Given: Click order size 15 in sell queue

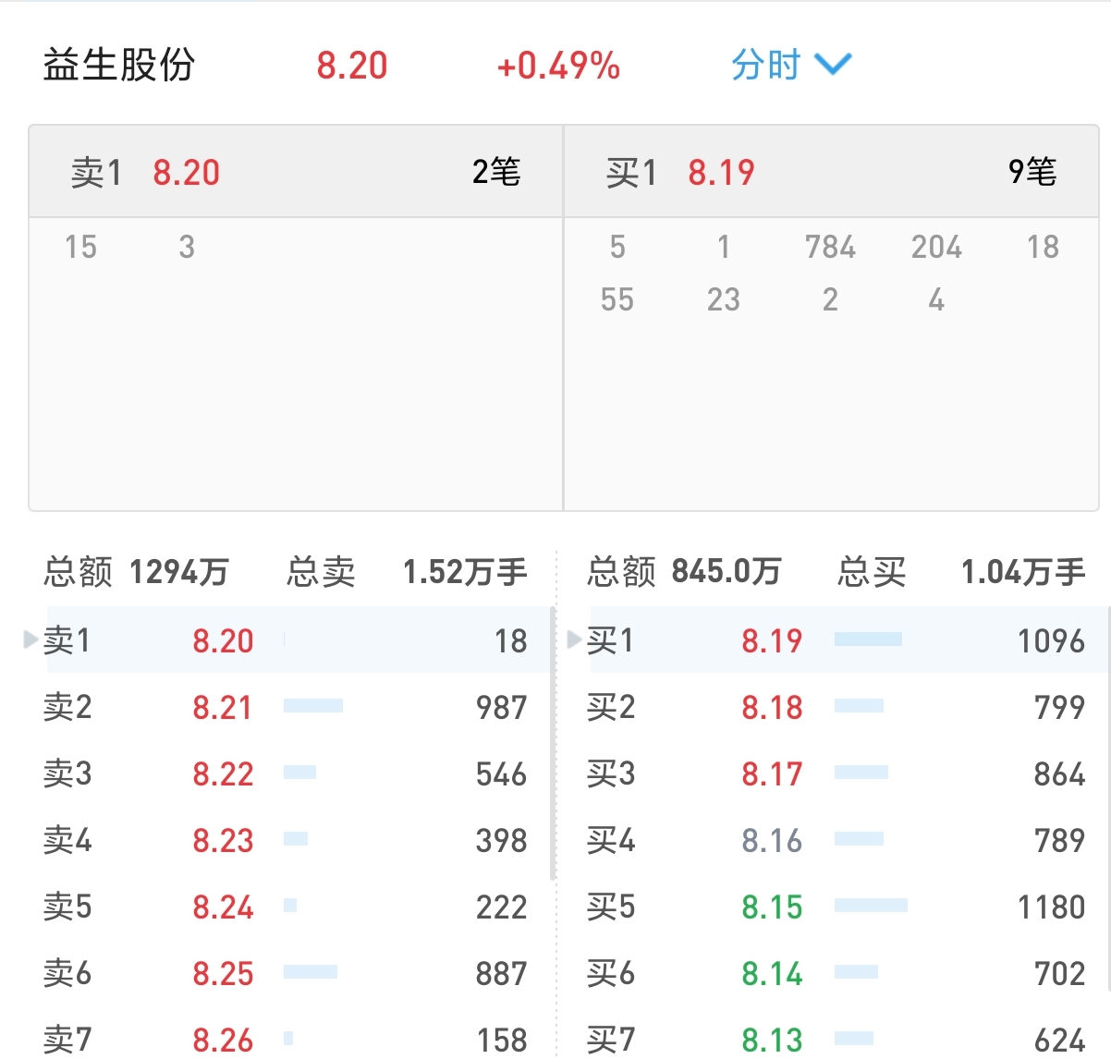Looking at the screenshot, I should (80, 247).
